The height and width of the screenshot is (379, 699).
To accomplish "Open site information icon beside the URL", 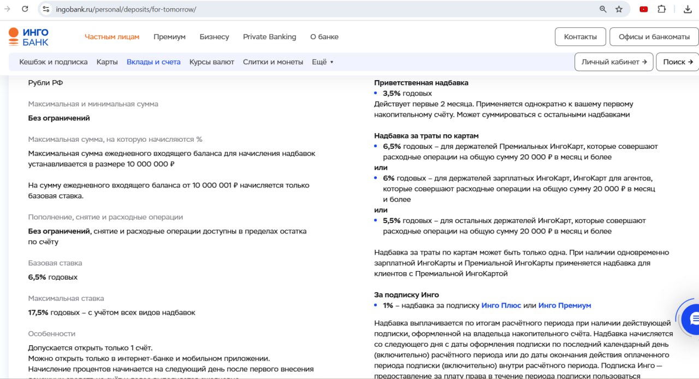I will (x=46, y=9).
